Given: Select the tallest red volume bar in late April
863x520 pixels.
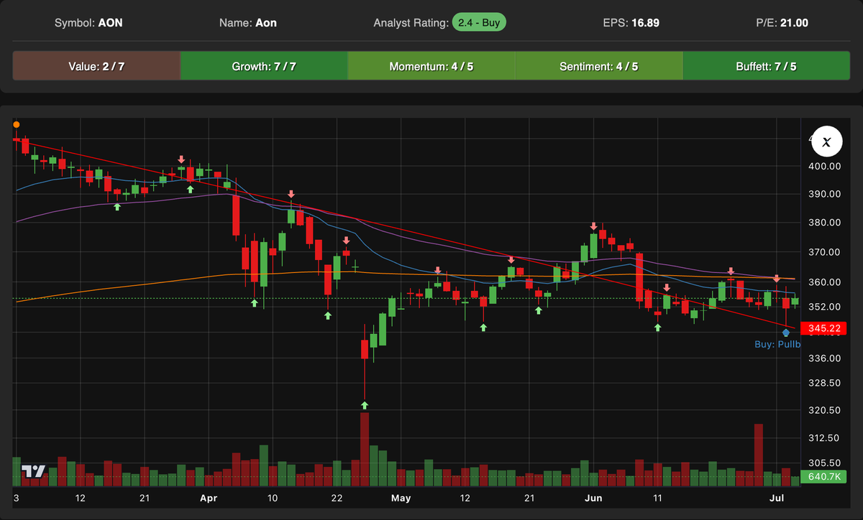Looking at the screenshot, I should tap(365, 450).
